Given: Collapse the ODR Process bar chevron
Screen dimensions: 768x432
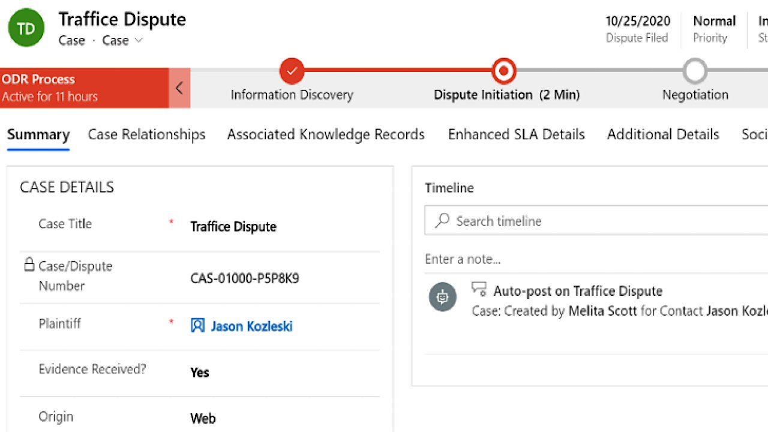Looking at the screenshot, I should [x=179, y=88].
